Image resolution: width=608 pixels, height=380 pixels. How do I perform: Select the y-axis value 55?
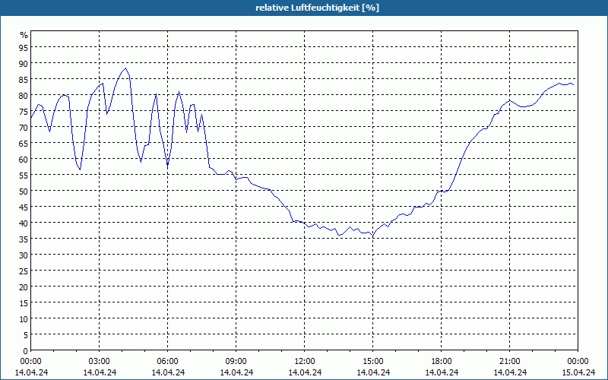click(x=24, y=176)
